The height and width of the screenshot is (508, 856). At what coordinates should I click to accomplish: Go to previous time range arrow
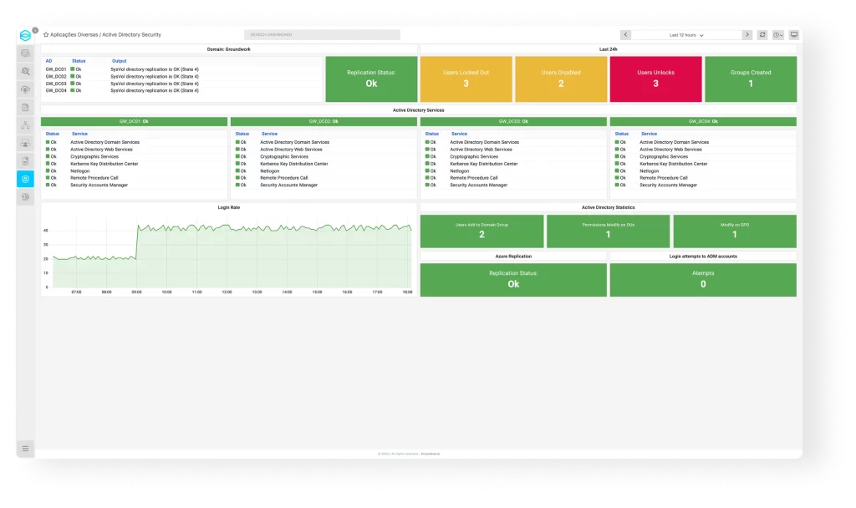click(625, 35)
